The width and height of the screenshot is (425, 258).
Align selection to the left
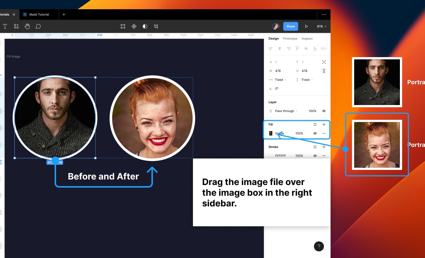coord(270,48)
